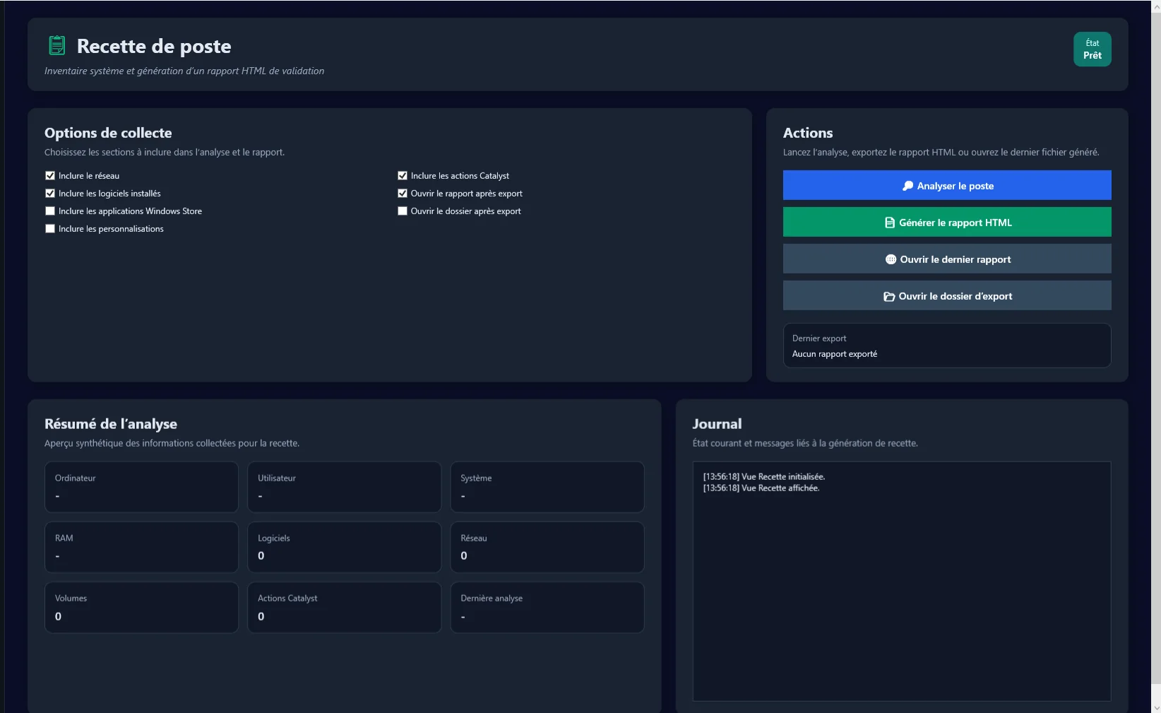Click the page's vertical scrollbar down arrow
Screen dimensions: 1161x713
(1156, 707)
